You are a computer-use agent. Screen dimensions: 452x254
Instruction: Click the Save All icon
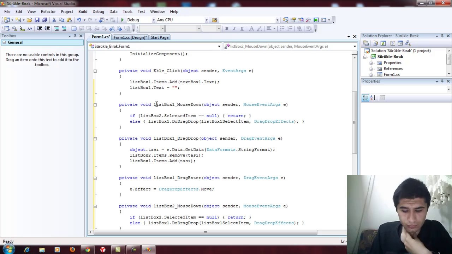pyautogui.click(x=44, y=20)
